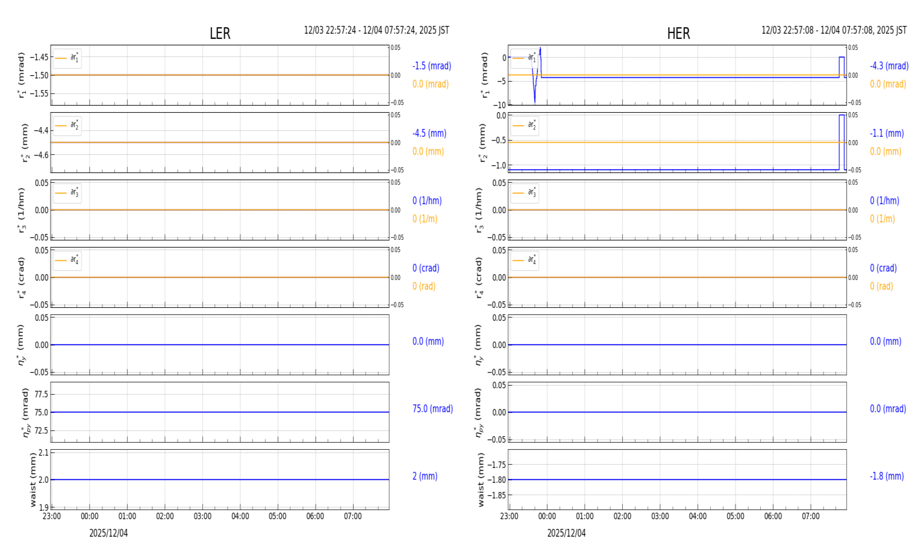The height and width of the screenshot is (560, 915).
Task: Click the HER waist (mm) axis label
Action: click(481, 480)
